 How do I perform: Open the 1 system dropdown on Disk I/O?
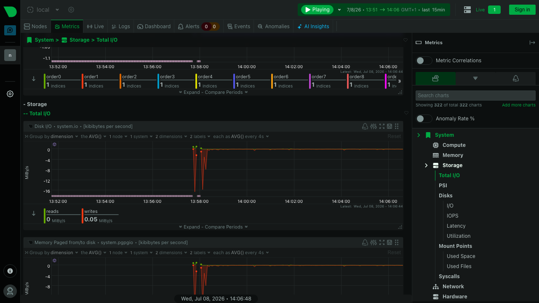(141, 136)
